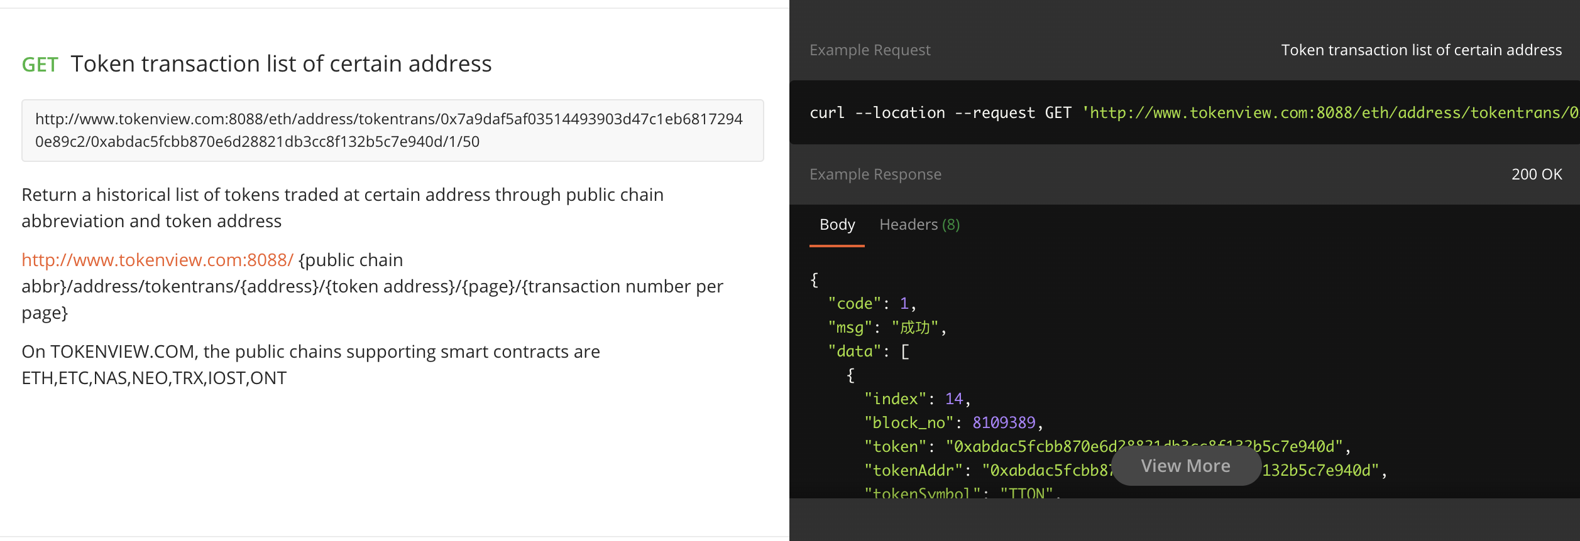Click the green GET method label

(40, 65)
